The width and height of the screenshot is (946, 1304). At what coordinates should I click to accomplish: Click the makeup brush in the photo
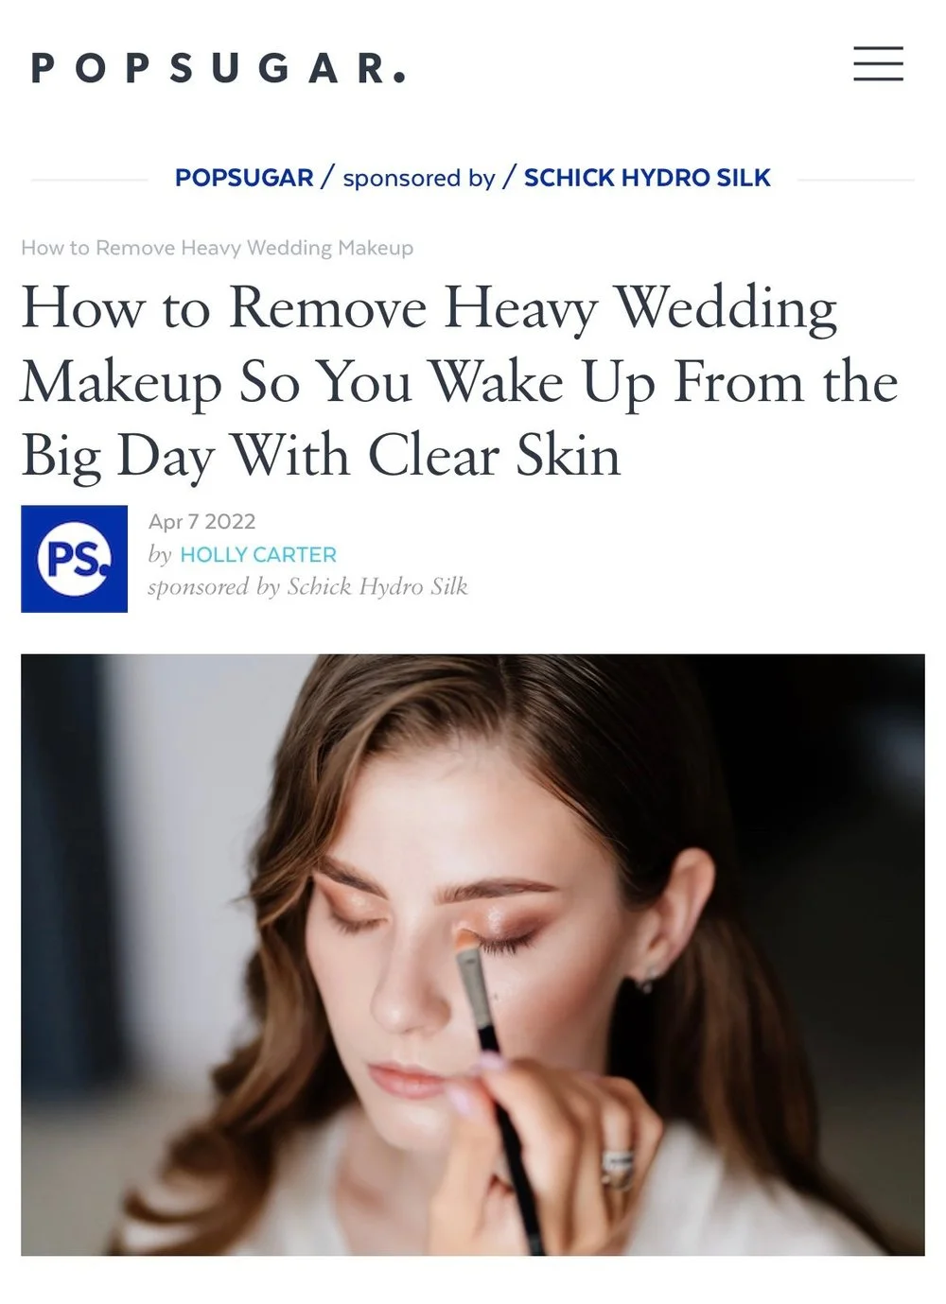[x=492, y=1040]
